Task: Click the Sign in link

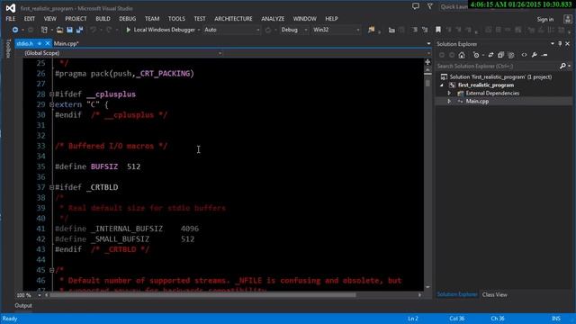Action: 545,20
